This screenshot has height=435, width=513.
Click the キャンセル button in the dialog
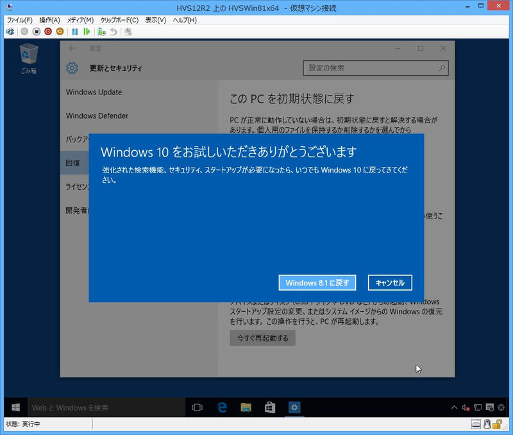coord(390,283)
